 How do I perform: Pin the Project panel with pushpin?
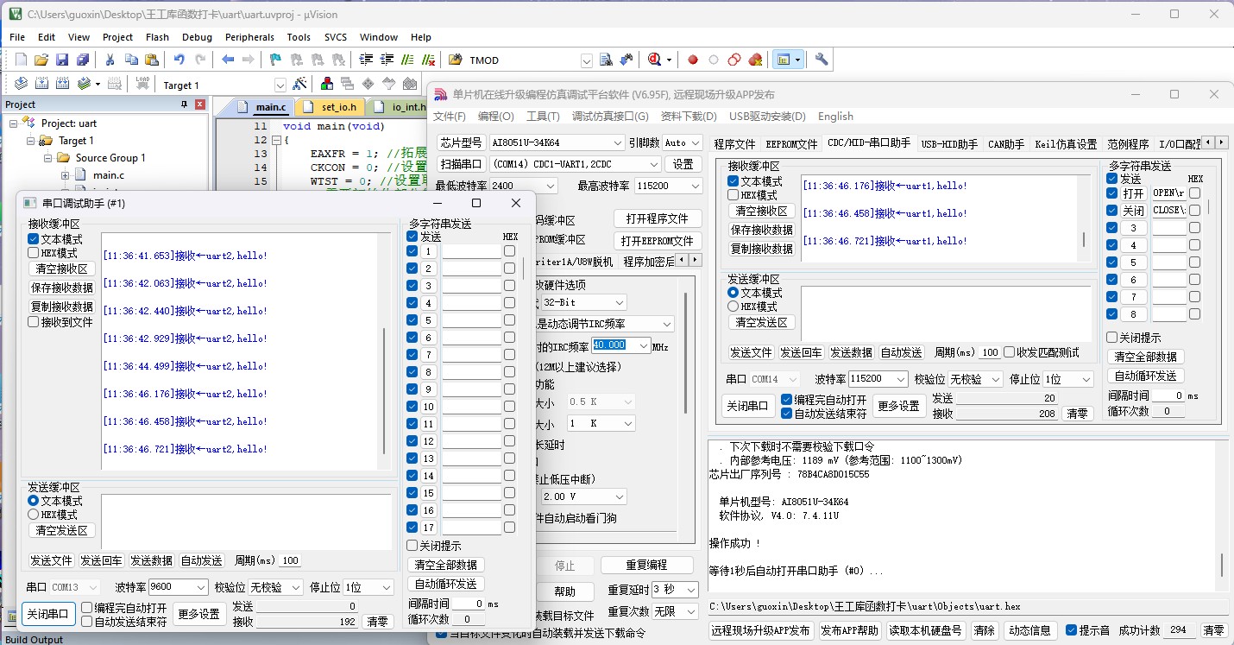pyautogui.click(x=184, y=104)
